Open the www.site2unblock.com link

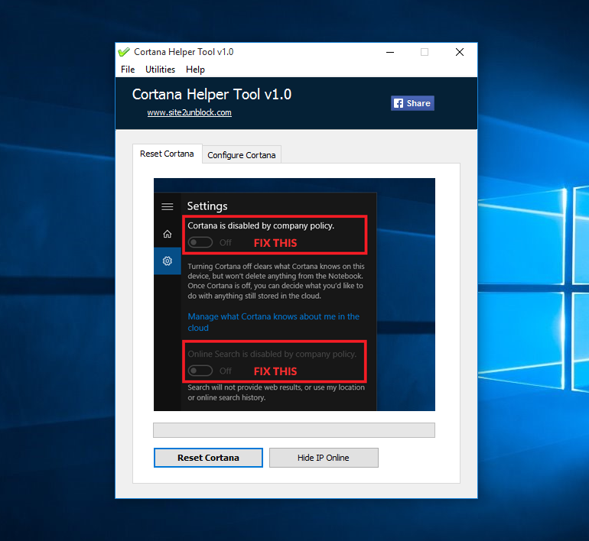point(190,112)
